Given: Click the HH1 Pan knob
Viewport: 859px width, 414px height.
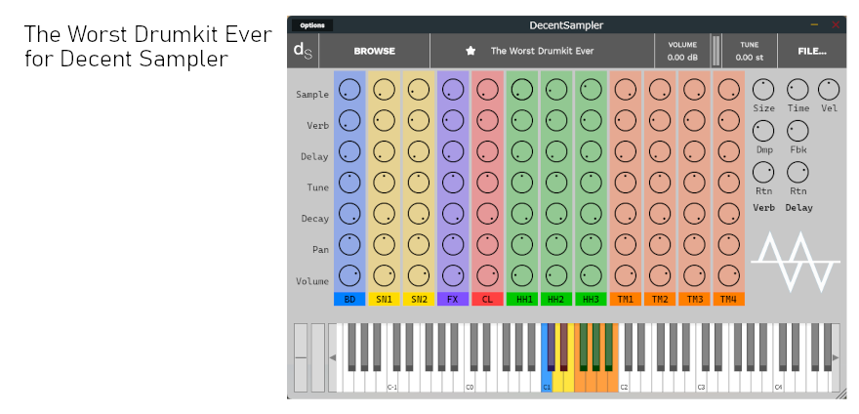Looking at the screenshot, I should 522,244.
